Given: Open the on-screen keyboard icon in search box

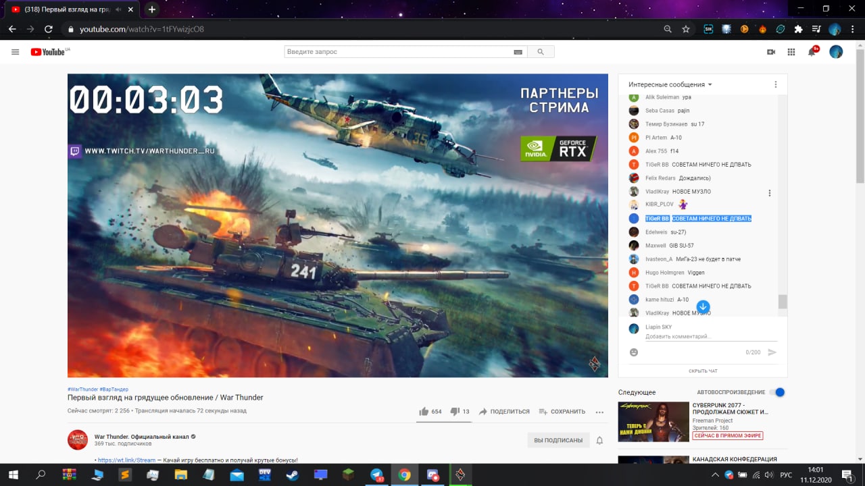Looking at the screenshot, I should (518, 52).
